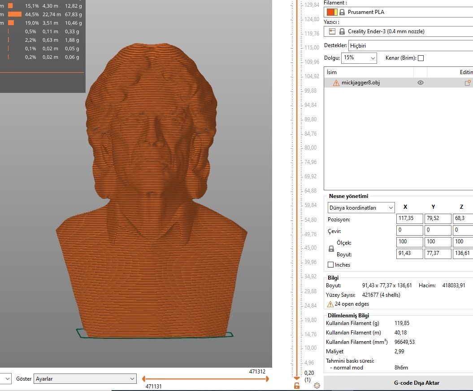Image resolution: width=473 pixels, height=391 pixels.
Task: Click the gear settings icon near layer slider
Action: 317,386
